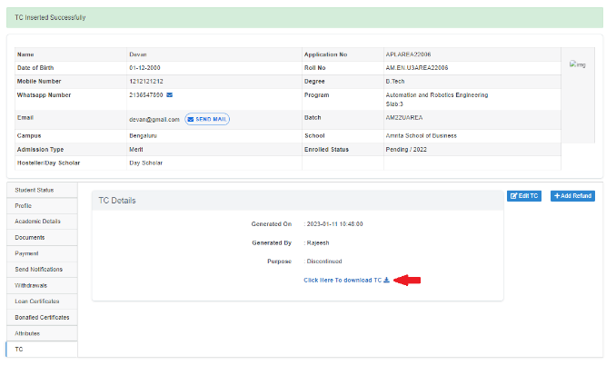Screen dimensions: 616x375
Task: Click the TC tab in sidebar
Action: click(x=20, y=349)
